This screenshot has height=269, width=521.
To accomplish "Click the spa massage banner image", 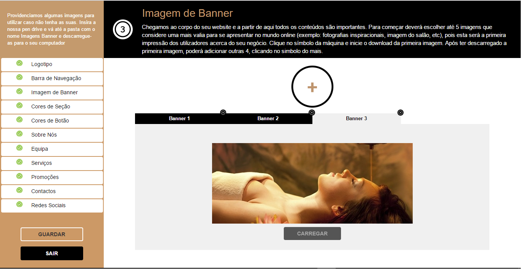I will (x=312, y=183).
